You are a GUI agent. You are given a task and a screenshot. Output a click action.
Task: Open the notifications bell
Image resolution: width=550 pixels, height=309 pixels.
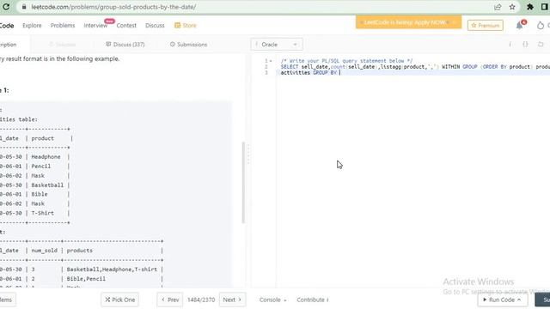(519, 25)
